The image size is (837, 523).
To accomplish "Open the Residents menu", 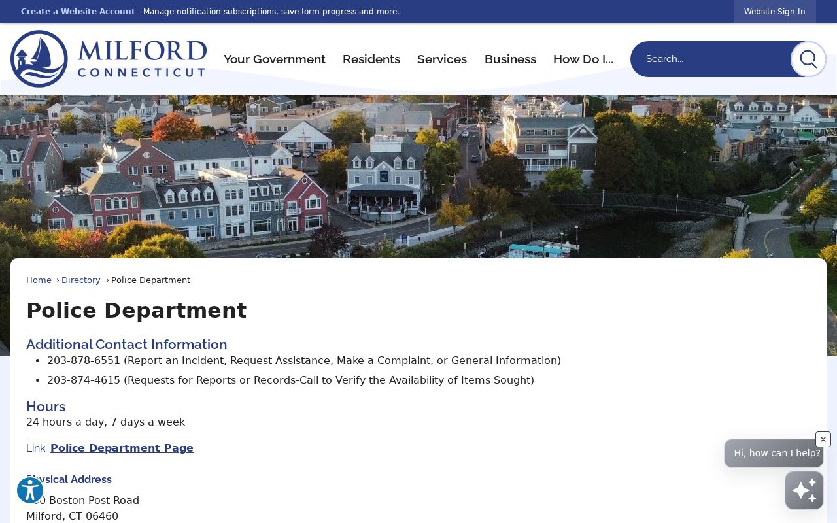I will pyautogui.click(x=371, y=59).
